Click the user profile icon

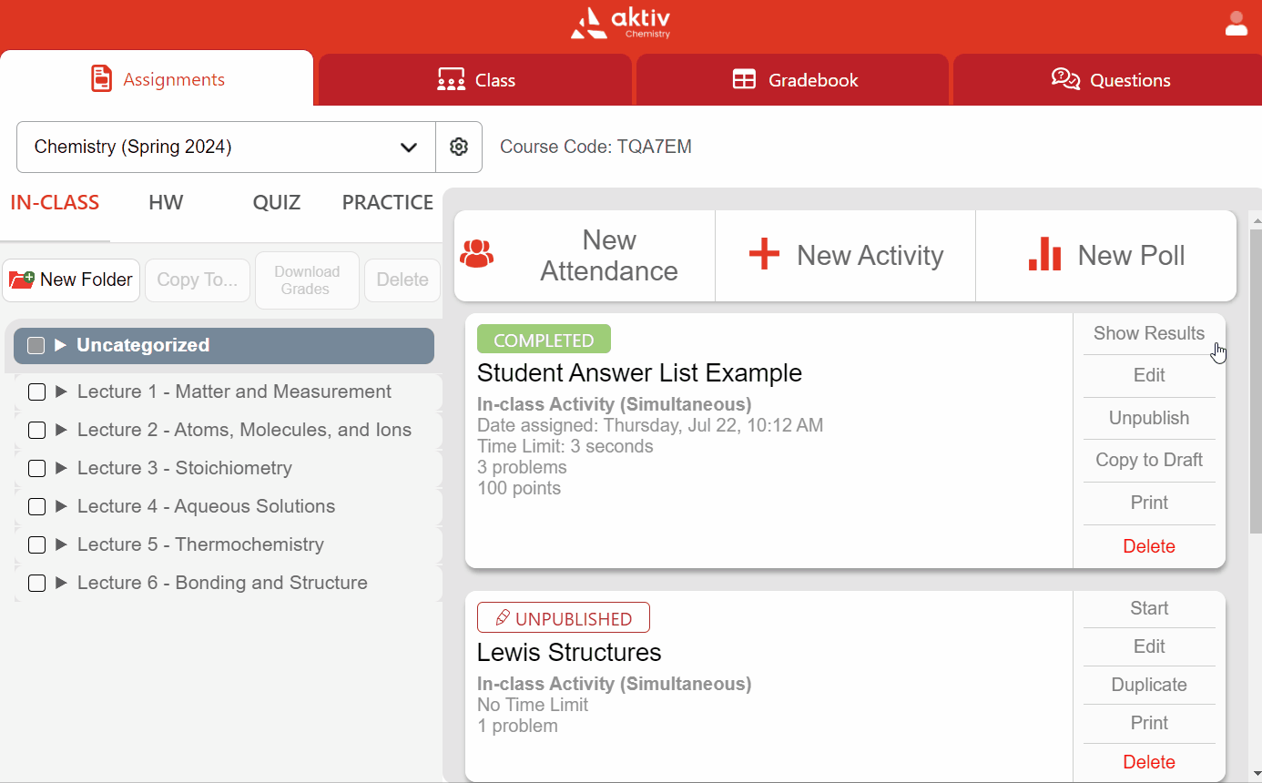click(x=1236, y=24)
